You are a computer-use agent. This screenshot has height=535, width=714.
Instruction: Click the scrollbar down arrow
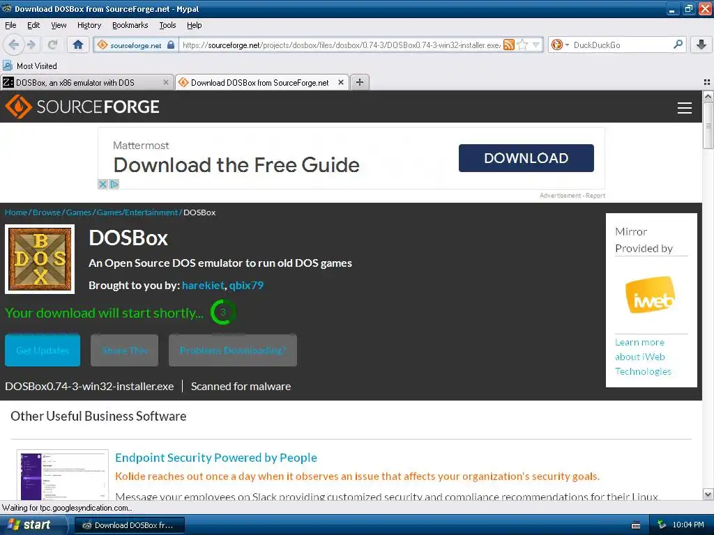tap(708, 495)
